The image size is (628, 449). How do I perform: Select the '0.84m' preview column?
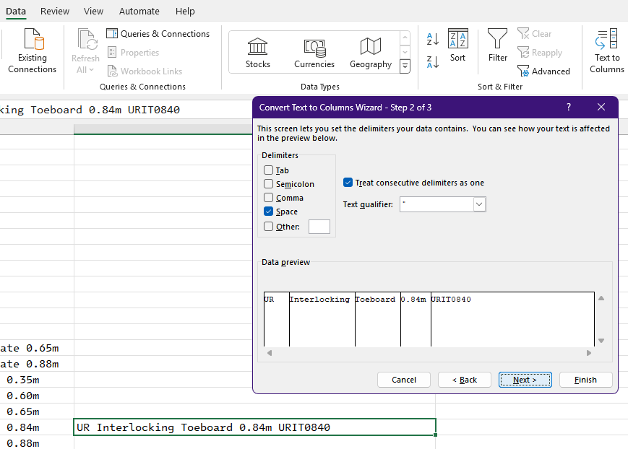click(x=416, y=318)
